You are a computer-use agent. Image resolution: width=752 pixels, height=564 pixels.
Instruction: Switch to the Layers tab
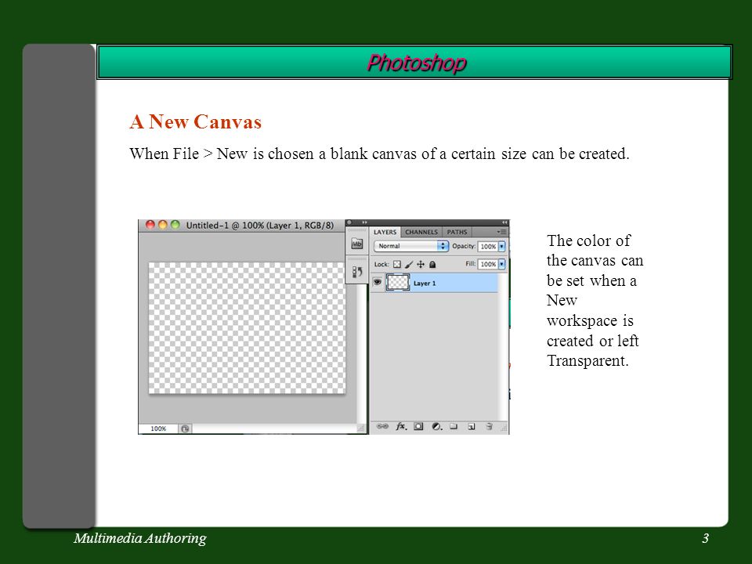tap(385, 232)
